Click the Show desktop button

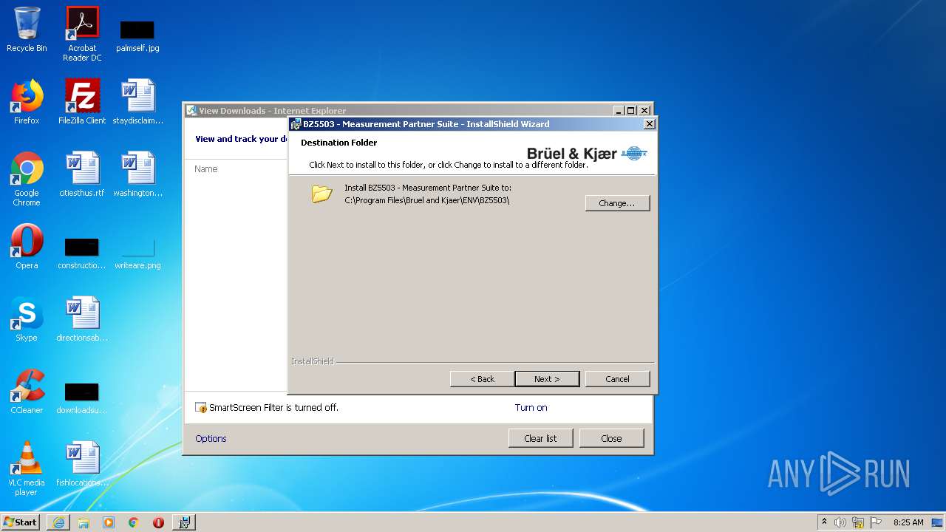click(x=938, y=522)
